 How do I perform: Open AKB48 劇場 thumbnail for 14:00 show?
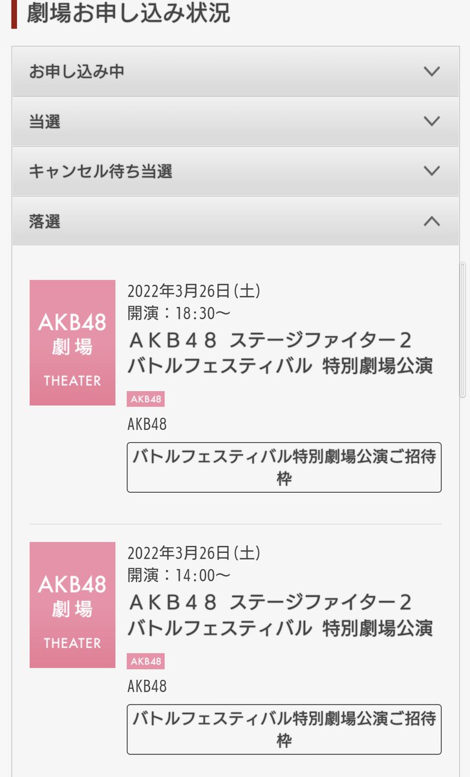[72, 605]
